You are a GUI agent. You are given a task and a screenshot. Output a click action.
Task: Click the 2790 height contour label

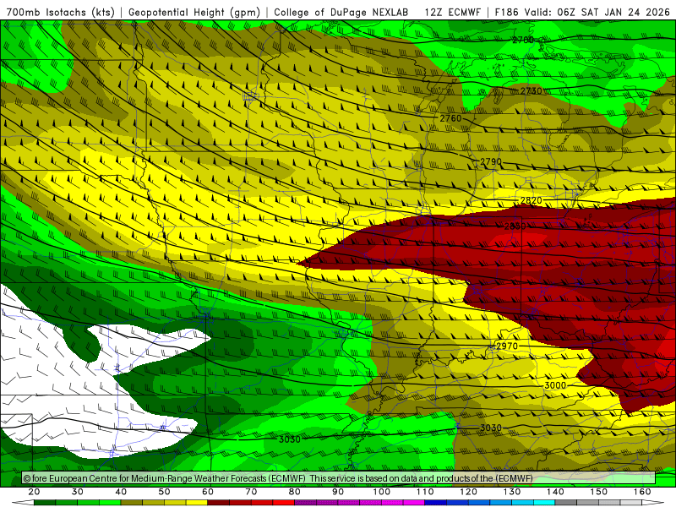491,161
